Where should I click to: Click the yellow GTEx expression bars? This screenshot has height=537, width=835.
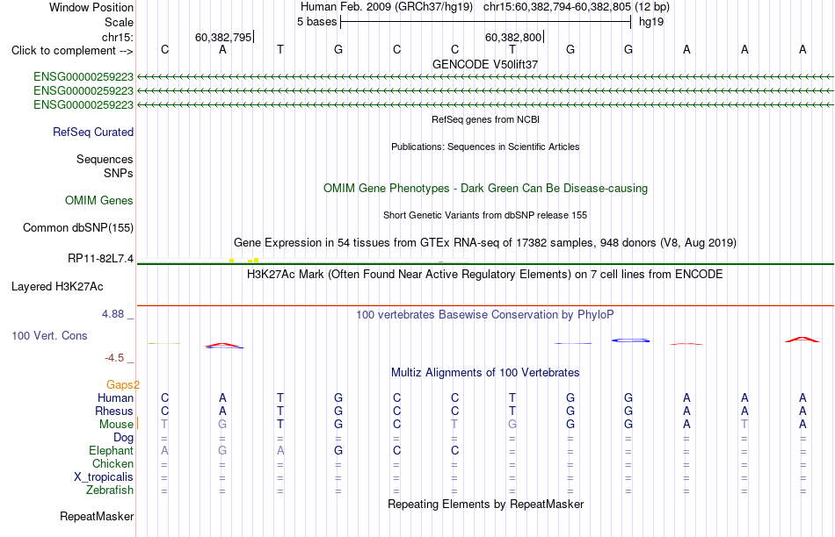point(244,260)
